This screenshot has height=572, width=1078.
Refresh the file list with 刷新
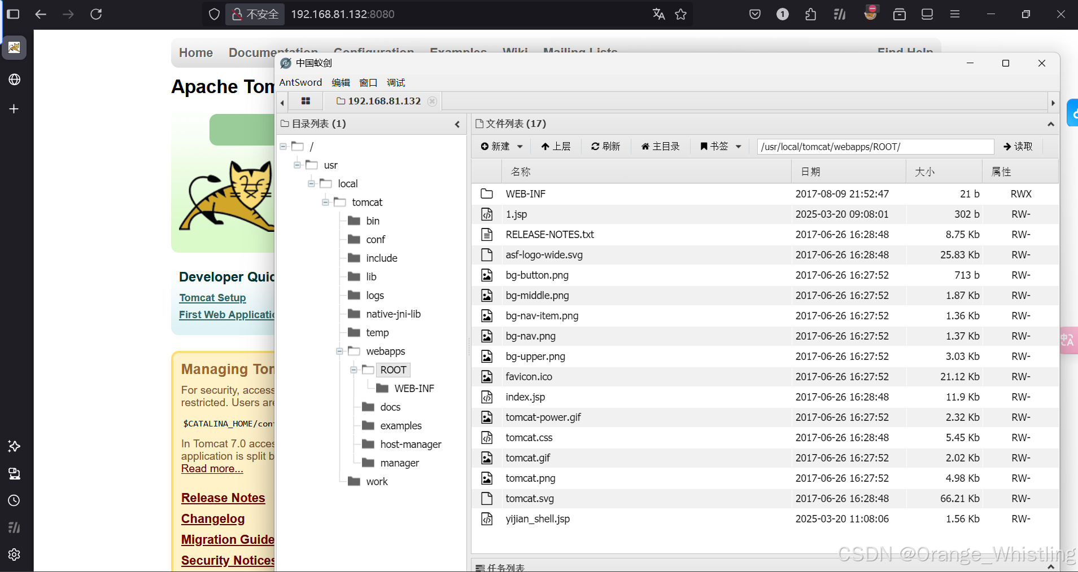click(x=605, y=147)
